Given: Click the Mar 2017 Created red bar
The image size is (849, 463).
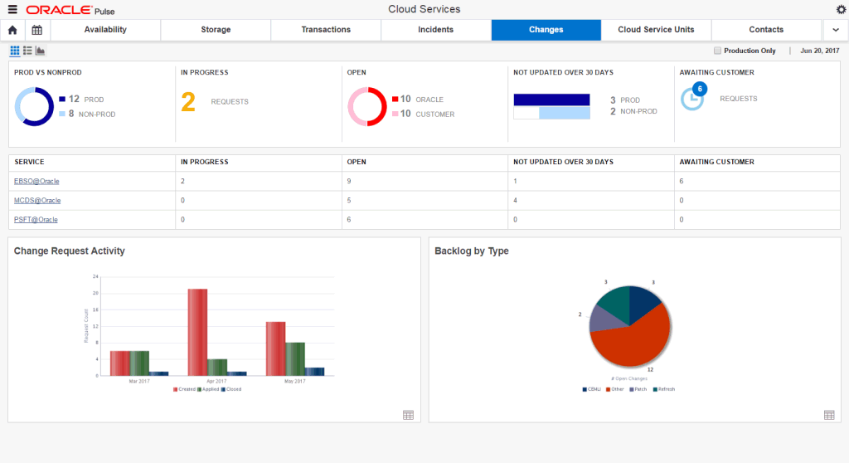Looking at the screenshot, I should 119,363.
